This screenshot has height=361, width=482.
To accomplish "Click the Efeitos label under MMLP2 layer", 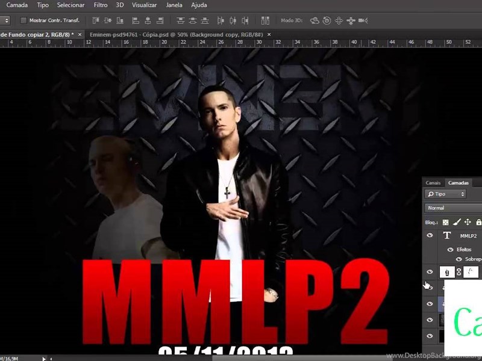I will click(x=464, y=250).
